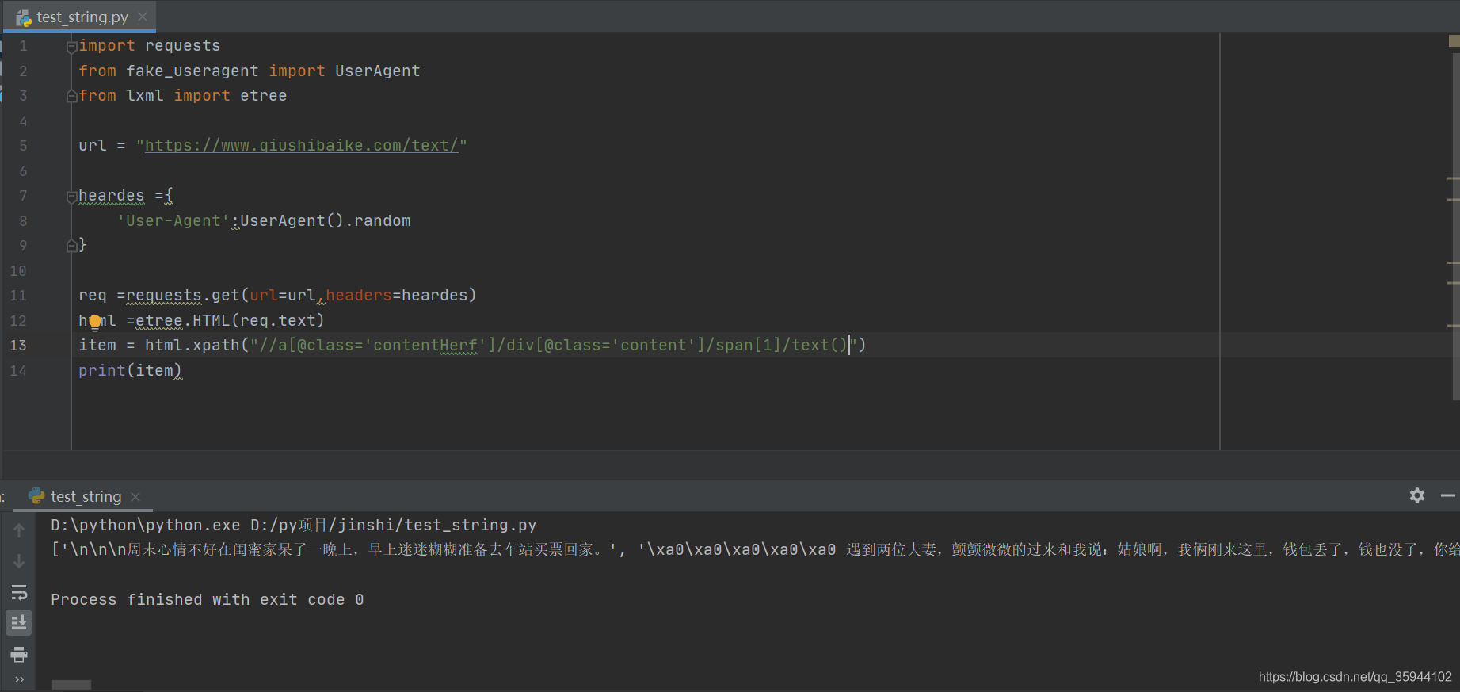Collapse fold marker at line 3

(x=71, y=97)
